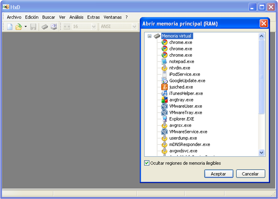Select VMwareUser.exe process name
278x199 pixels.
point(186,106)
